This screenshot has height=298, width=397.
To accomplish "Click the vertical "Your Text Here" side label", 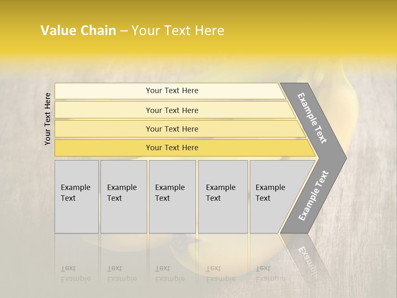I will click(48, 119).
